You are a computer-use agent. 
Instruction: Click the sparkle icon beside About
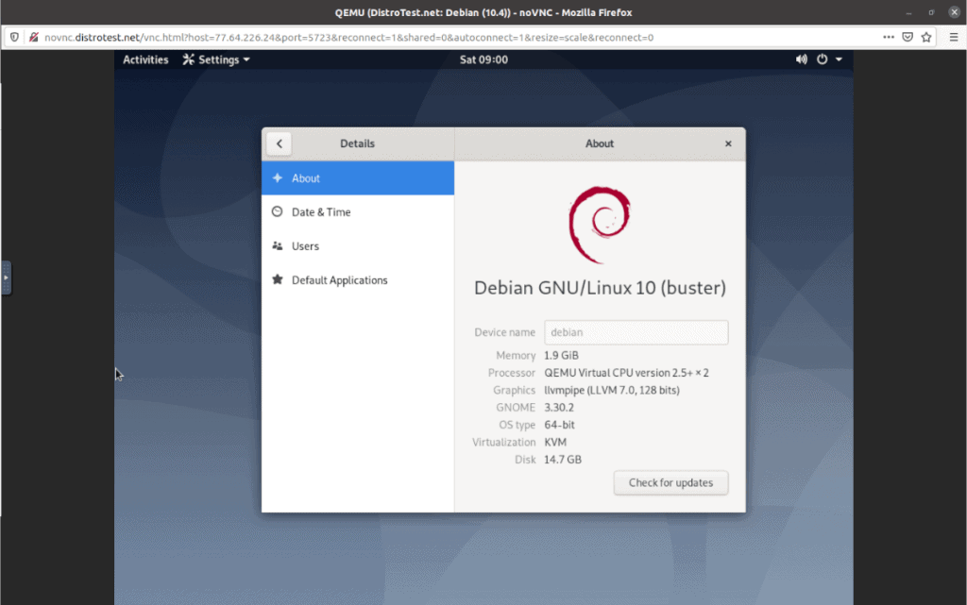[x=278, y=178]
